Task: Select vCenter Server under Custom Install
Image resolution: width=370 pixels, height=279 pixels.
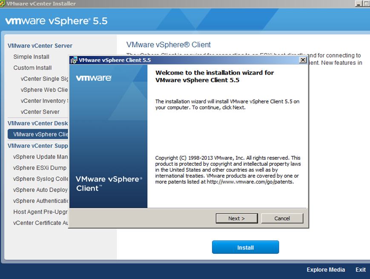Action: pos(40,112)
